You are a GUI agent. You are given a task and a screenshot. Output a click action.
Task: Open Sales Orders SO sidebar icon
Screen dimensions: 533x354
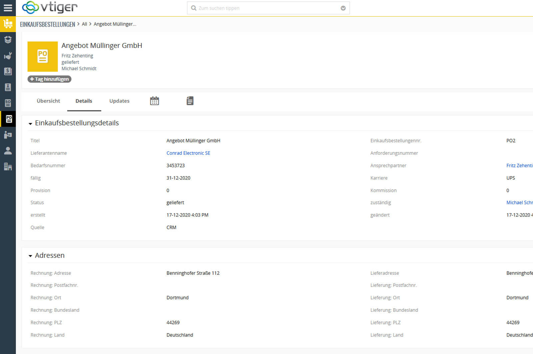pyautogui.click(x=8, y=103)
